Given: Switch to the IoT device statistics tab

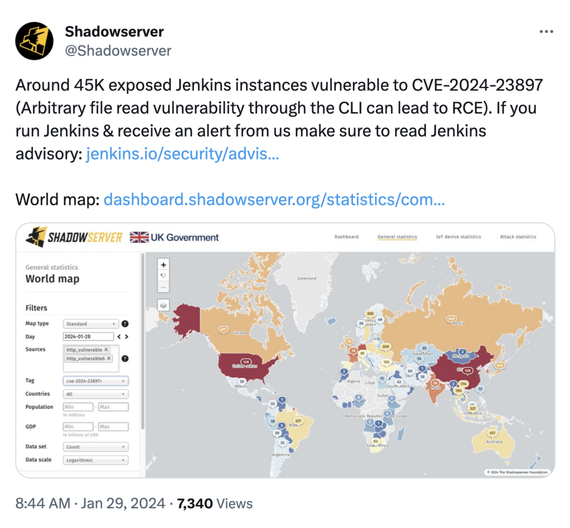Looking at the screenshot, I should 458,236.
